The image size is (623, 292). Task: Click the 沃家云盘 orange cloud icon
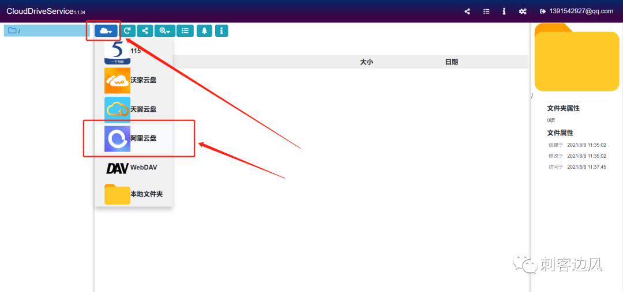(117, 81)
